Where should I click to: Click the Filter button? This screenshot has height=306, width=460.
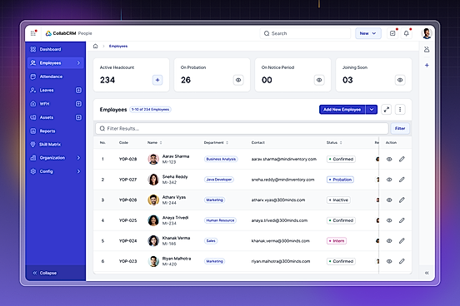coord(400,129)
